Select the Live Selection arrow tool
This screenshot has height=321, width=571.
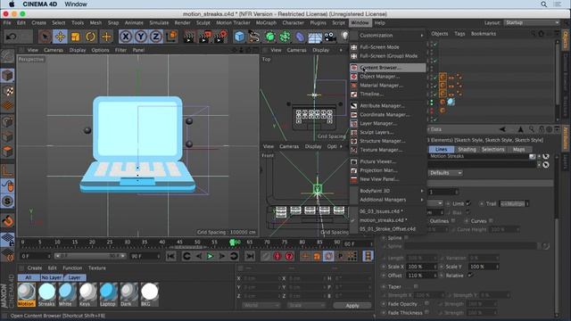[46, 37]
